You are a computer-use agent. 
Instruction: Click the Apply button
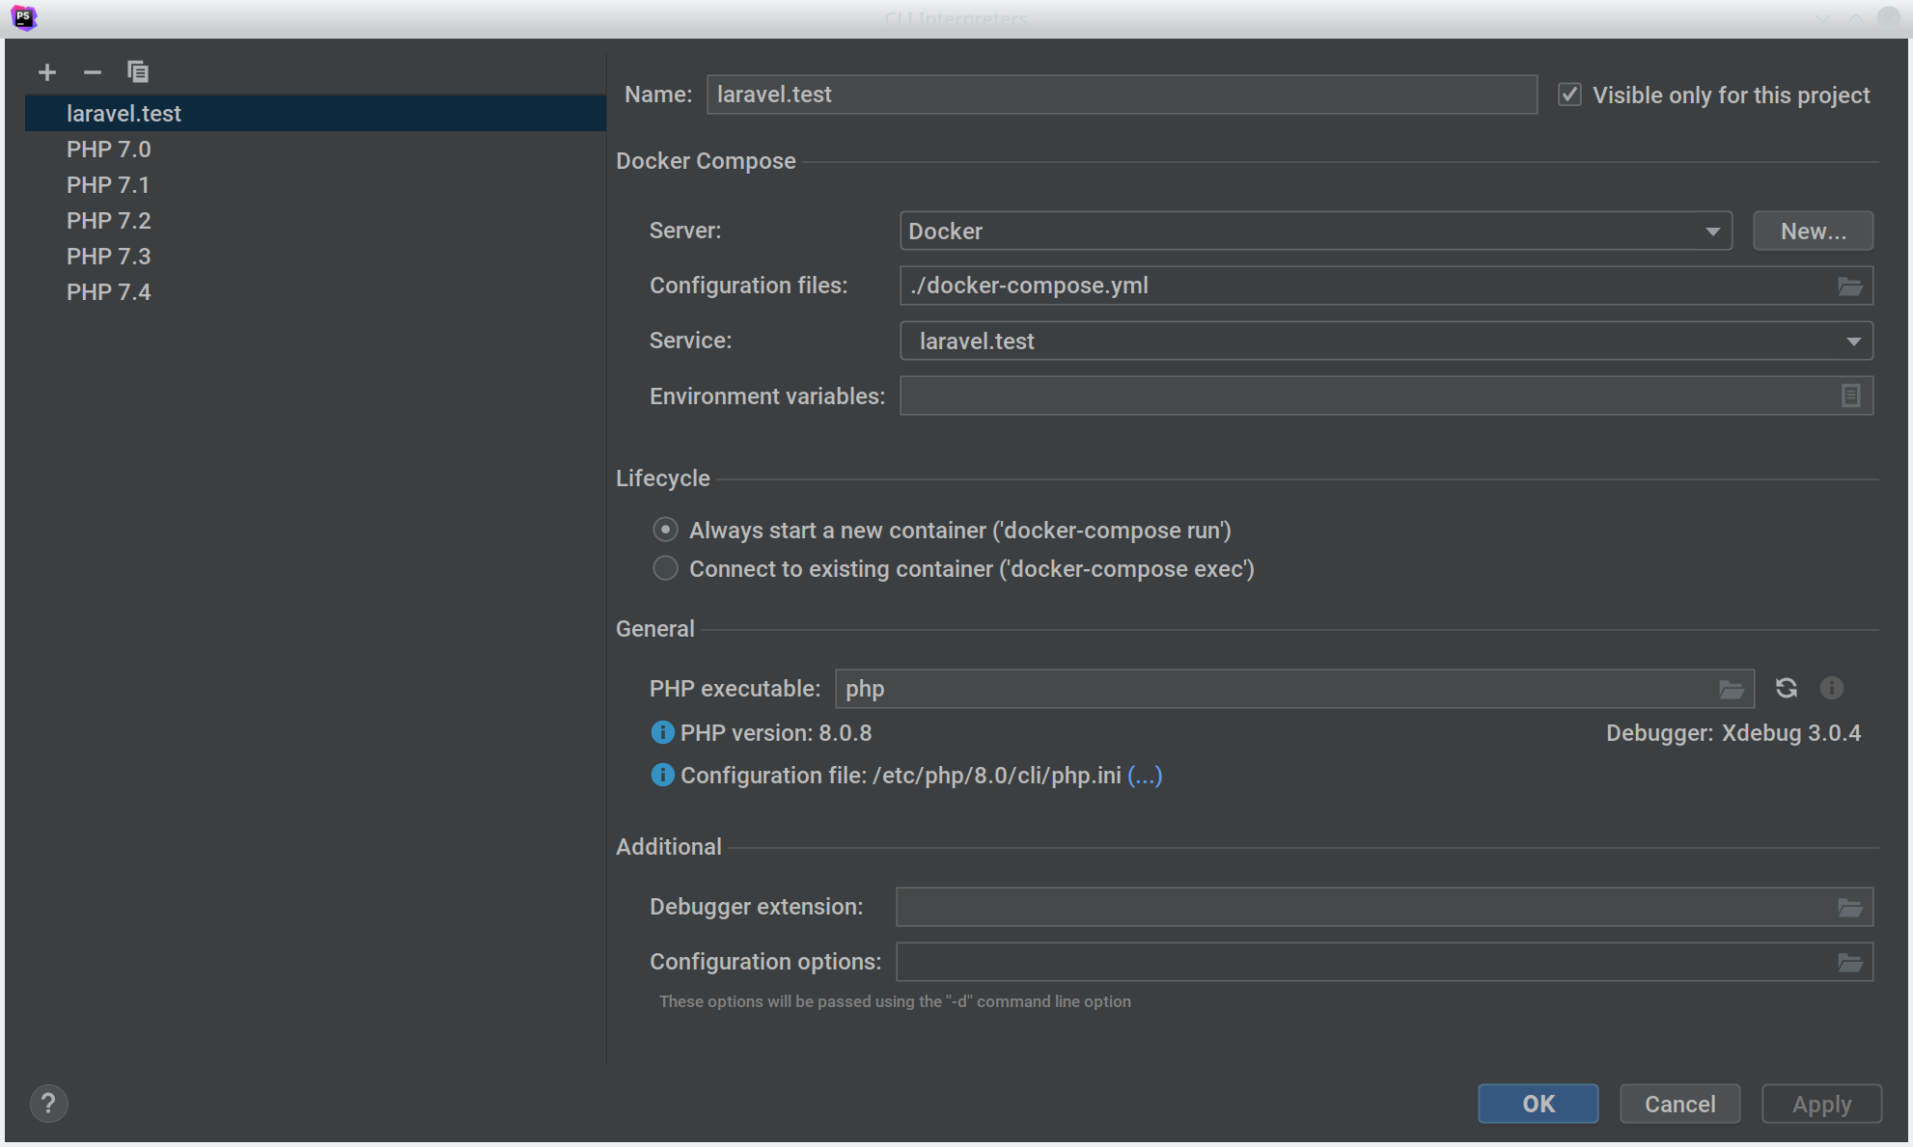tap(1821, 1104)
